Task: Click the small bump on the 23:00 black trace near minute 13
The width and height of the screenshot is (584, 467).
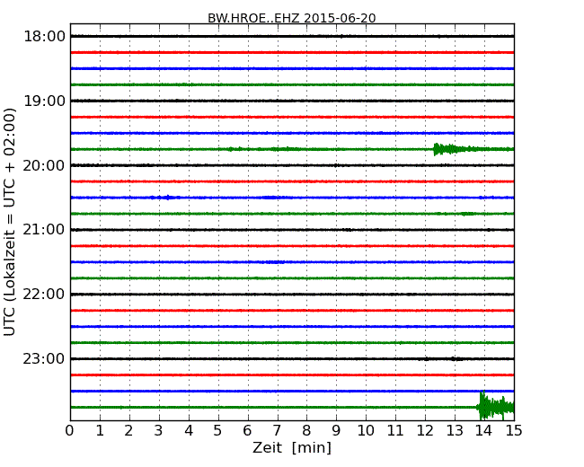Action: point(455,359)
